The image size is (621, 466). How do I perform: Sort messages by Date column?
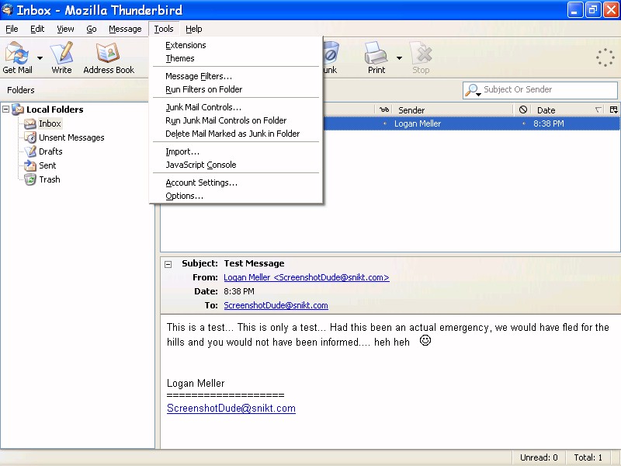[569, 110]
